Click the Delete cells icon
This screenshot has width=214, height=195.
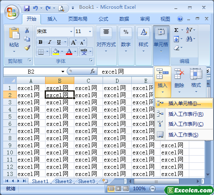(179, 74)
